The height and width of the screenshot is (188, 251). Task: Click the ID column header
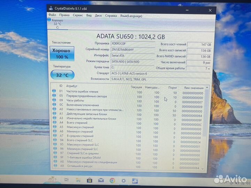pyautogui.click(x=61, y=86)
